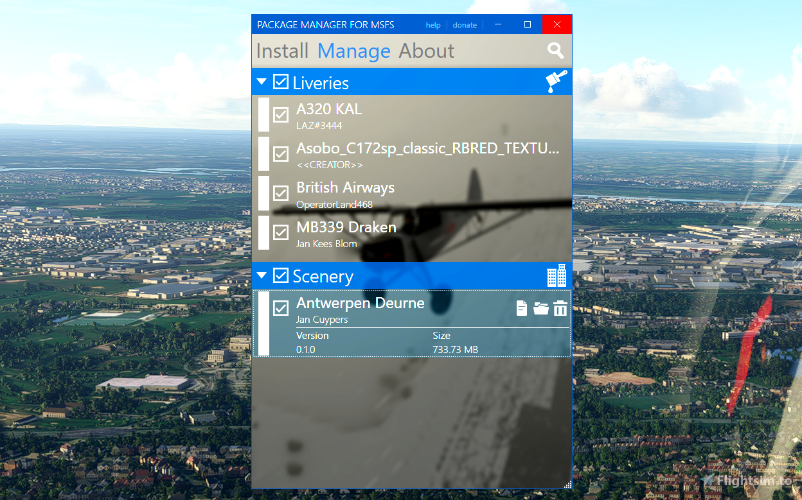Open Antwerpen Deurne document icon
The height and width of the screenshot is (500, 802).
[522, 308]
